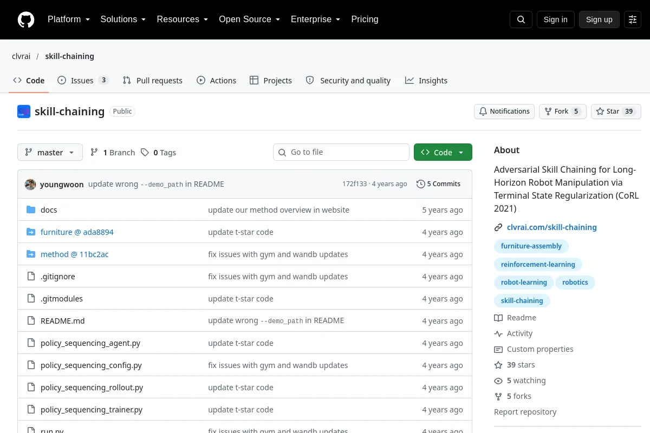Click the book icon next to Readme
Screen dimensions: 650x433
[498, 318]
